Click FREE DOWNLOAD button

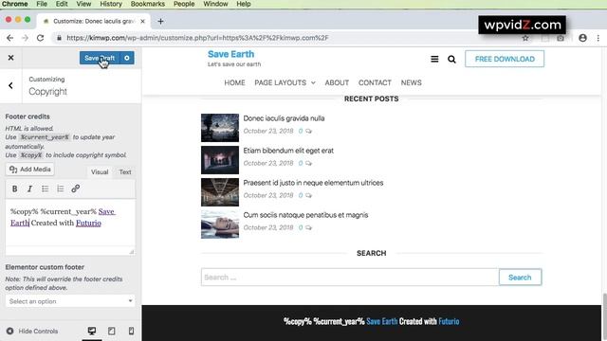point(505,59)
